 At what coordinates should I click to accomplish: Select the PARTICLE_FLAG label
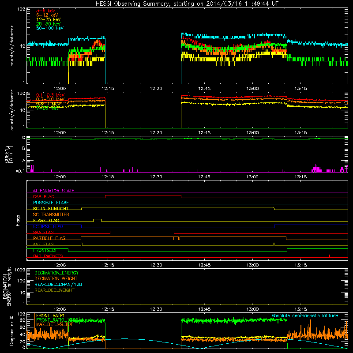point(49,238)
